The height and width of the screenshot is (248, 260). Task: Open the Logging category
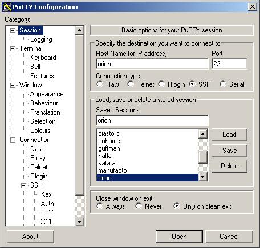[x=41, y=39]
